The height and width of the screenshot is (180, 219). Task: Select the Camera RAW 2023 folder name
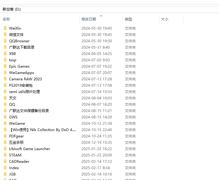click(25, 79)
